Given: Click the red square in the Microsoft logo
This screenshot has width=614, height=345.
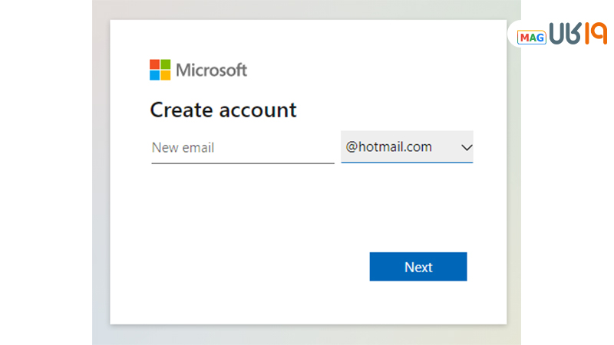Looking at the screenshot, I should tap(154, 64).
